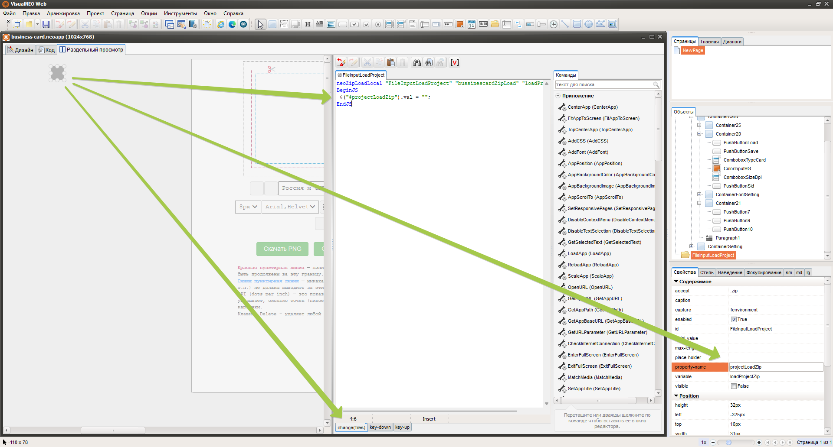Screen dimensions: 833x447
Task: Select the Color input object tool
Action: coord(460,24)
